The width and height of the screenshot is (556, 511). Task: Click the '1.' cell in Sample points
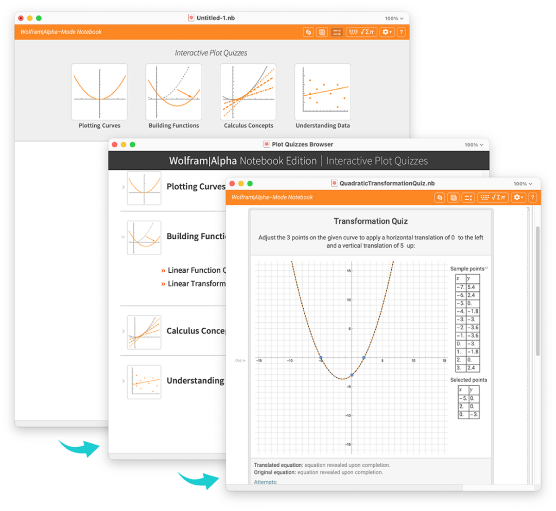pos(461,352)
